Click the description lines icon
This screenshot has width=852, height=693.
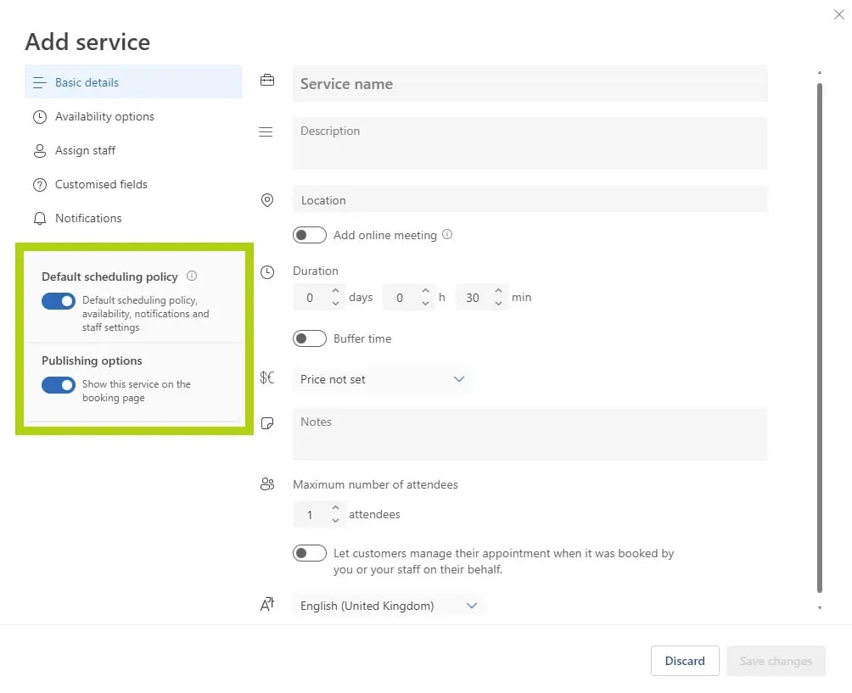point(266,131)
